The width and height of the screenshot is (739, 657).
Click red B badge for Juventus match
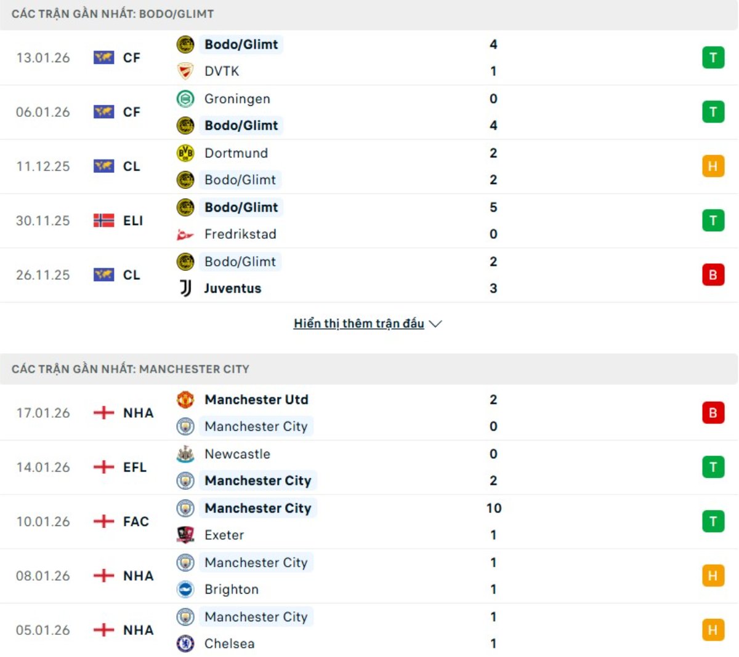713,275
